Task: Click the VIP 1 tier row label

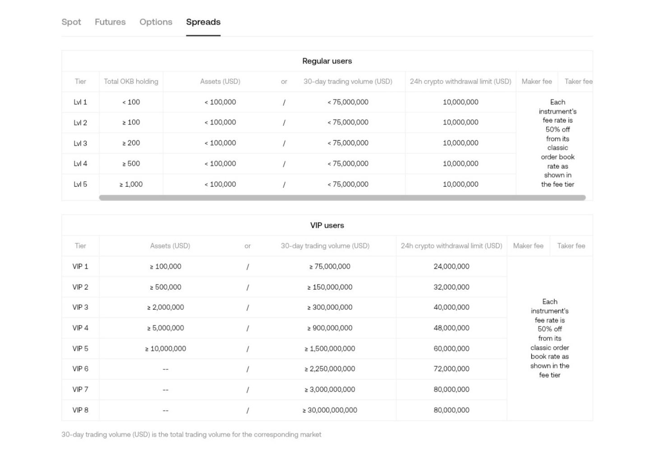Action: tap(80, 267)
